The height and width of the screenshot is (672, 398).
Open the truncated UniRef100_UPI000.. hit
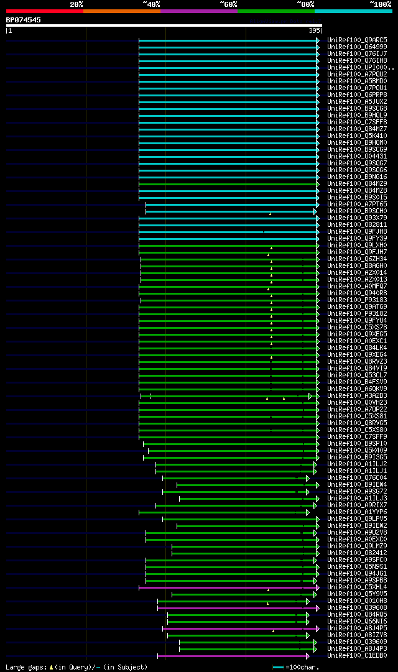coord(360,68)
